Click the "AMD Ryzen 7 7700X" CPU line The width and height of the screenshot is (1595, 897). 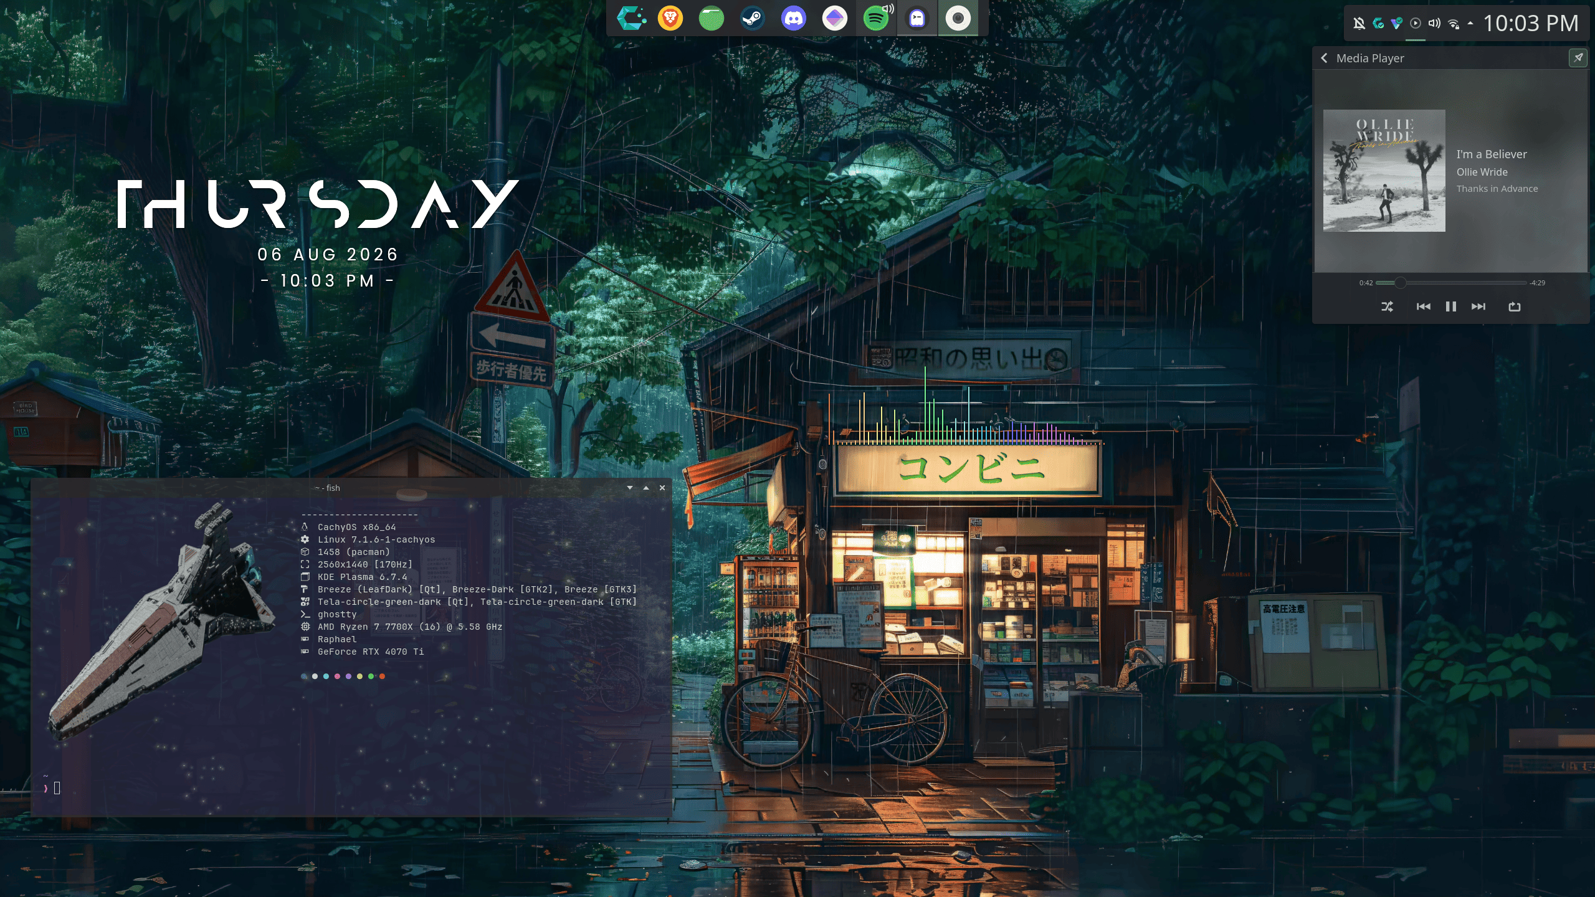pos(410,627)
